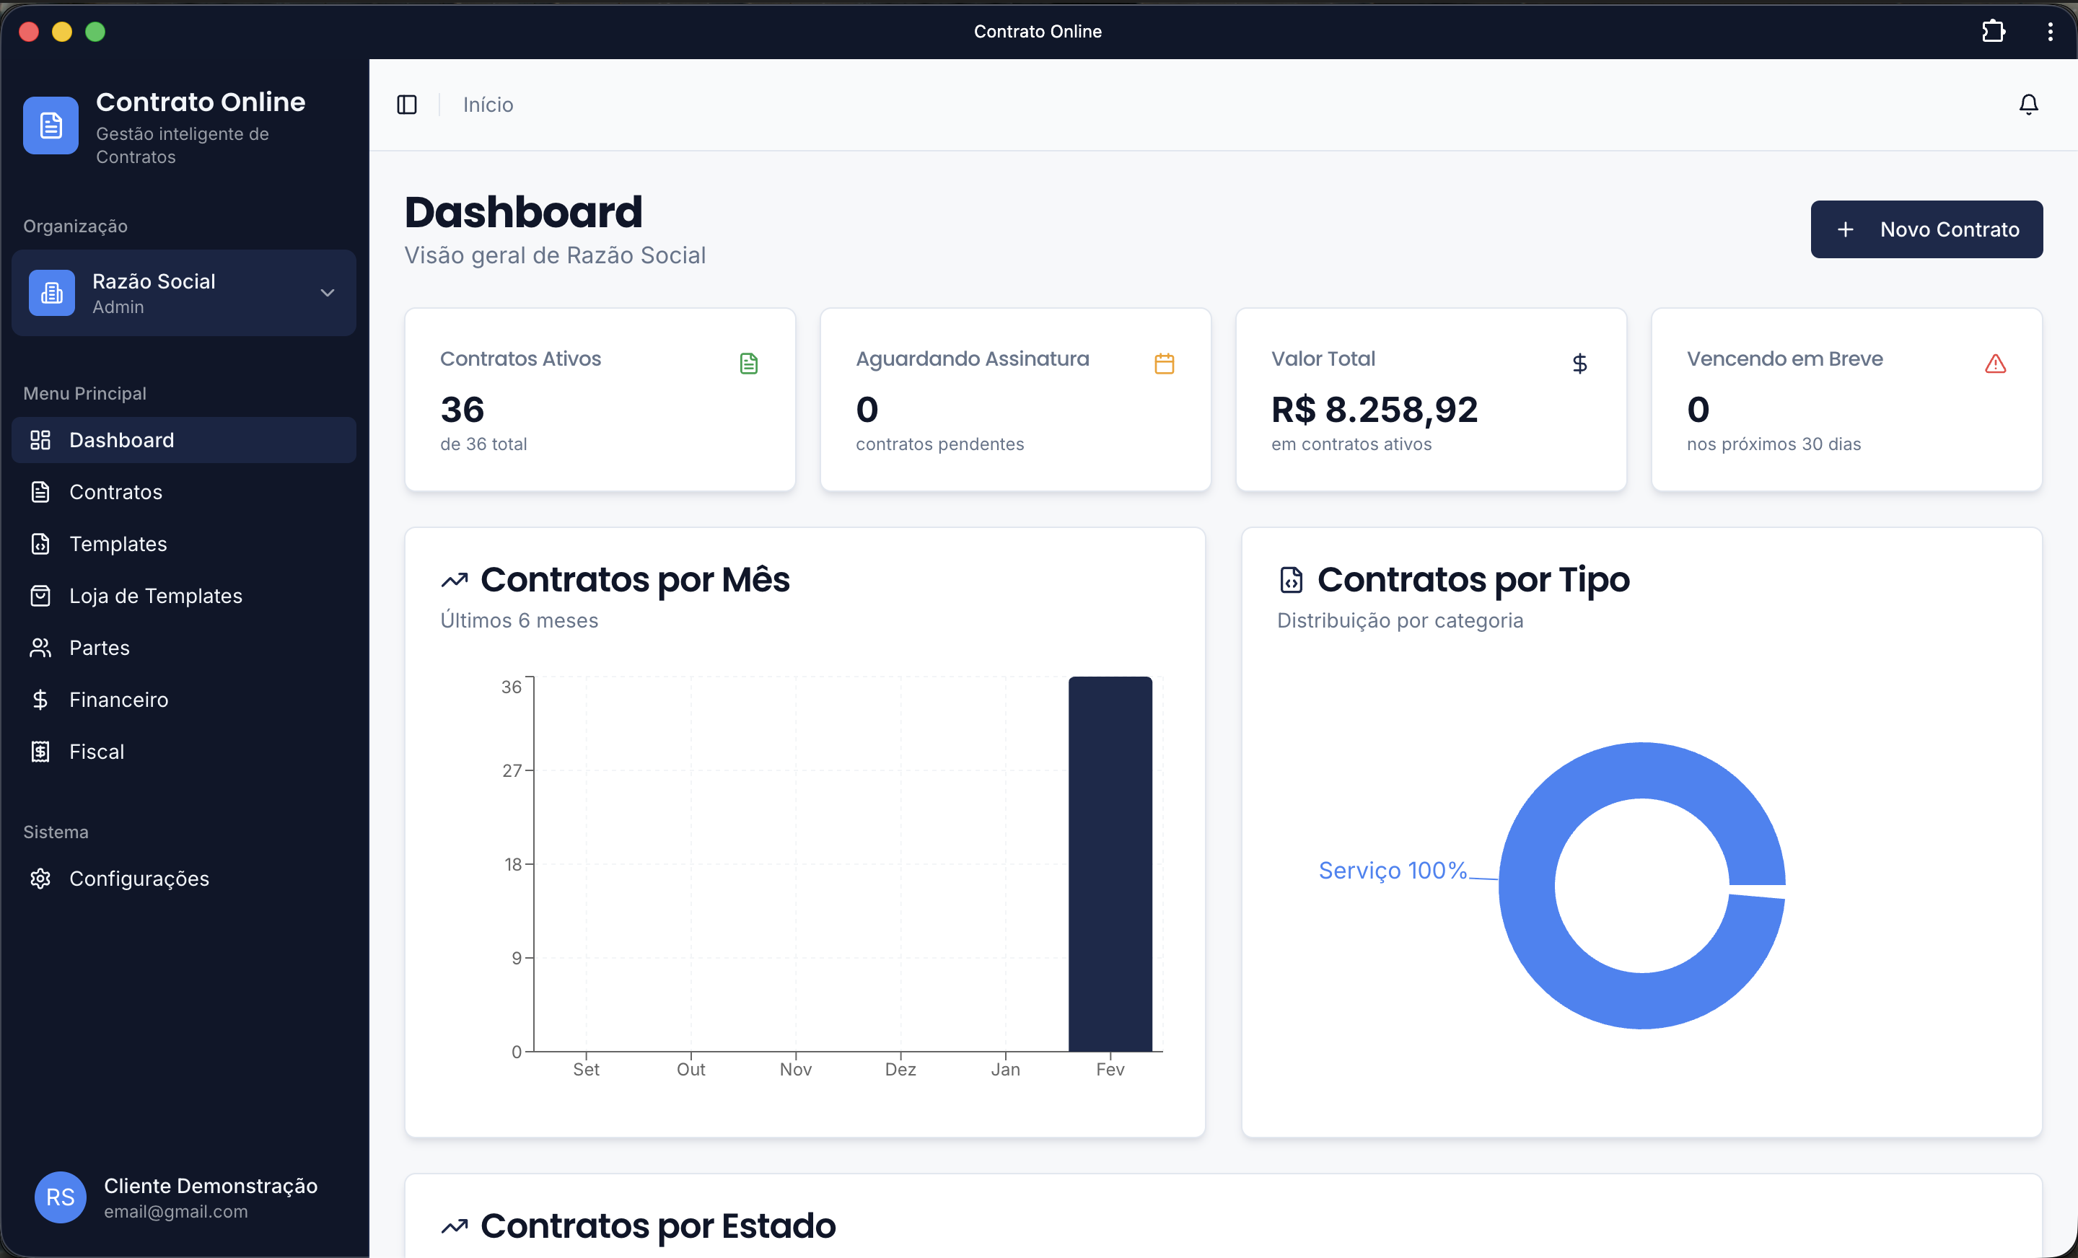
Task: Click the 'Distribuição por categoria' subtitle
Action: 1400,620
